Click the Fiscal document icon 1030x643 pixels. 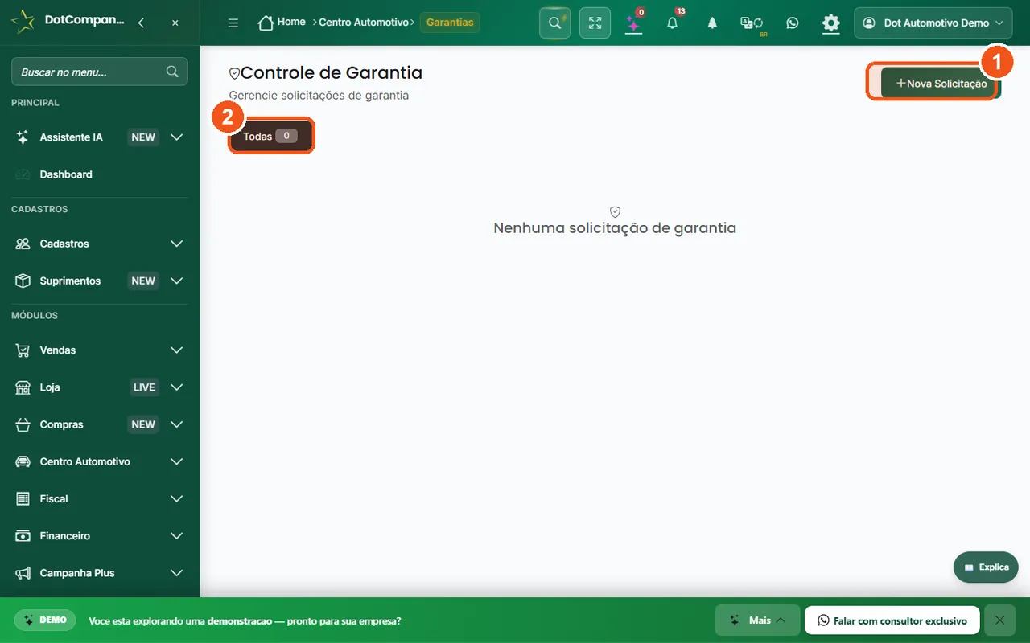click(x=23, y=498)
